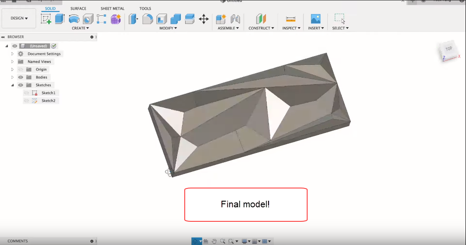Open the ASSEMBLE dropdown menu

point(228,28)
